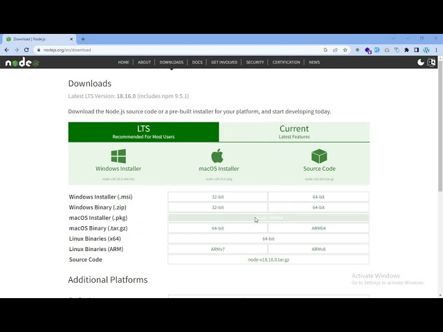This screenshot has height=332, width=443.
Task: Download macOS Installer (.pkg) 64-bit / ARM64
Action: coord(269,218)
